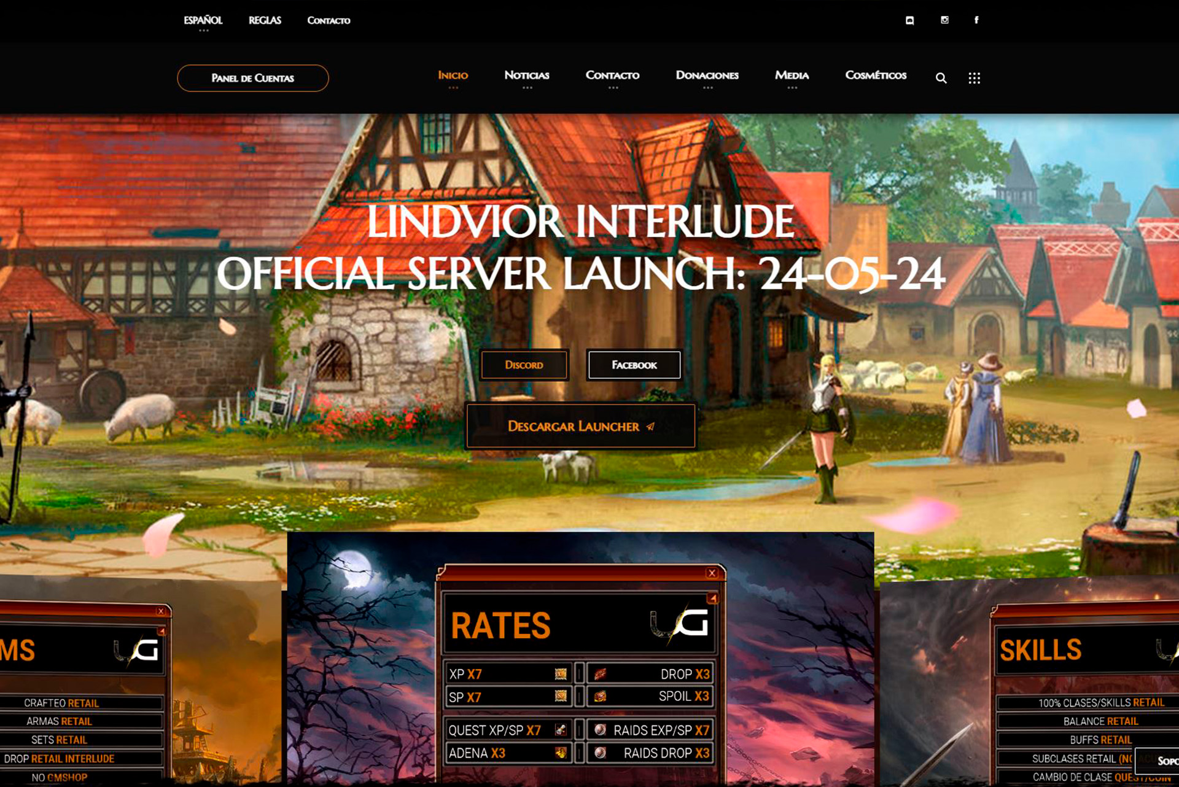This screenshot has width=1179, height=787.
Task: Click the DROP X3 rate entry
Action: coord(650,674)
